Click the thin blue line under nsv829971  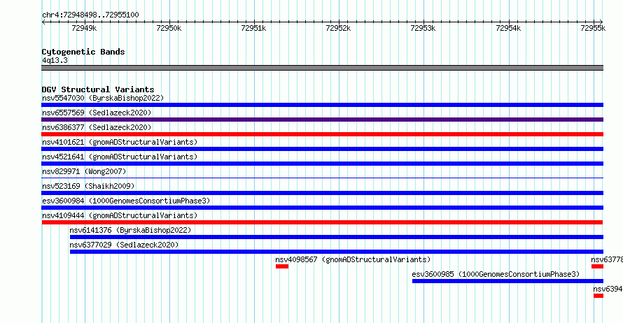coord(322,178)
